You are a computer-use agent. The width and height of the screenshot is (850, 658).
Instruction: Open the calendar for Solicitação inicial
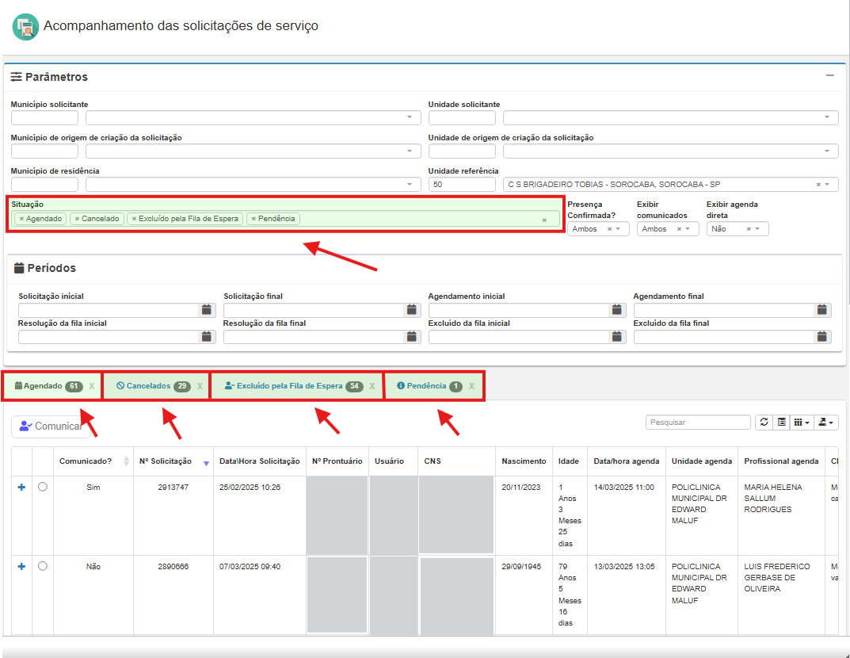point(206,310)
